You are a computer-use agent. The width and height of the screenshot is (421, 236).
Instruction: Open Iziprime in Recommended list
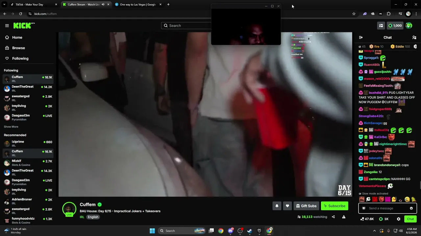(x=28, y=144)
